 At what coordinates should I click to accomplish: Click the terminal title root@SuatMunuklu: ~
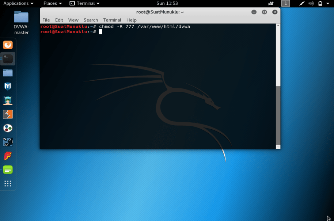tap(160, 12)
